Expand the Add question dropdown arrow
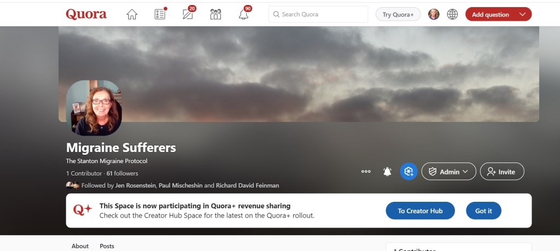 (522, 15)
